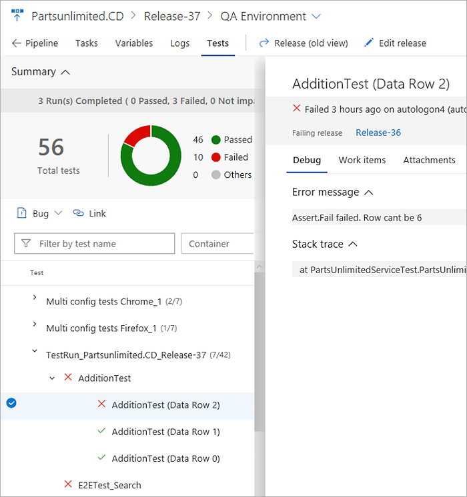
Task: Click the red X on E2ETest_Search
Action: [67, 484]
